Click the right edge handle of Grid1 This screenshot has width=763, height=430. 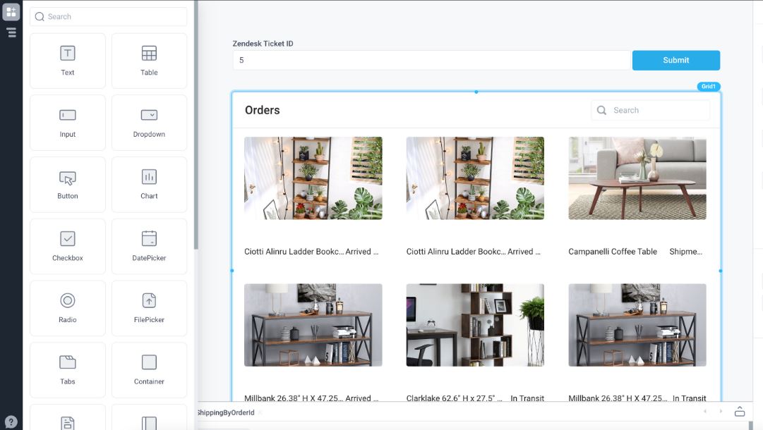720,271
